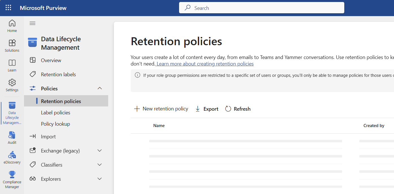The image size is (394, 194).
Task: Click the search magnifier icon
Action: point(188,8)
